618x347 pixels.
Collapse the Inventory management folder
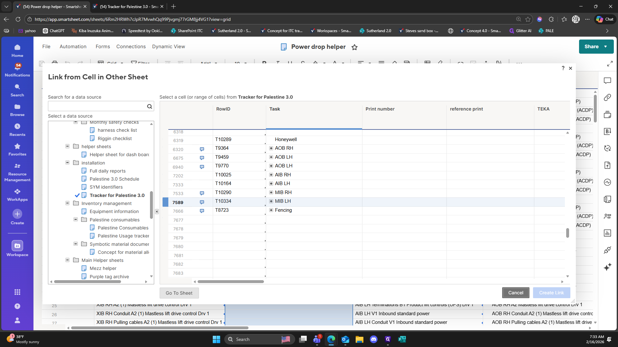(68, 203)
